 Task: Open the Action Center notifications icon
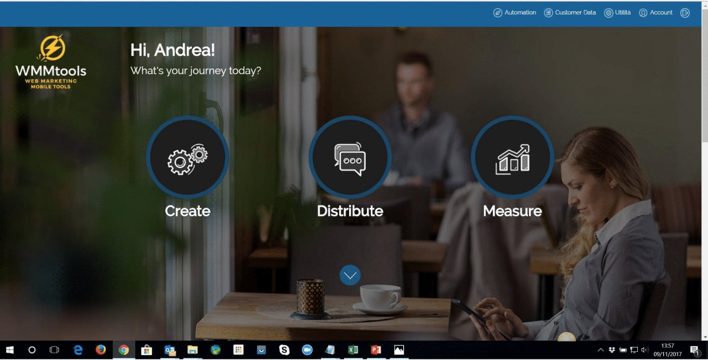pos(696,351)
